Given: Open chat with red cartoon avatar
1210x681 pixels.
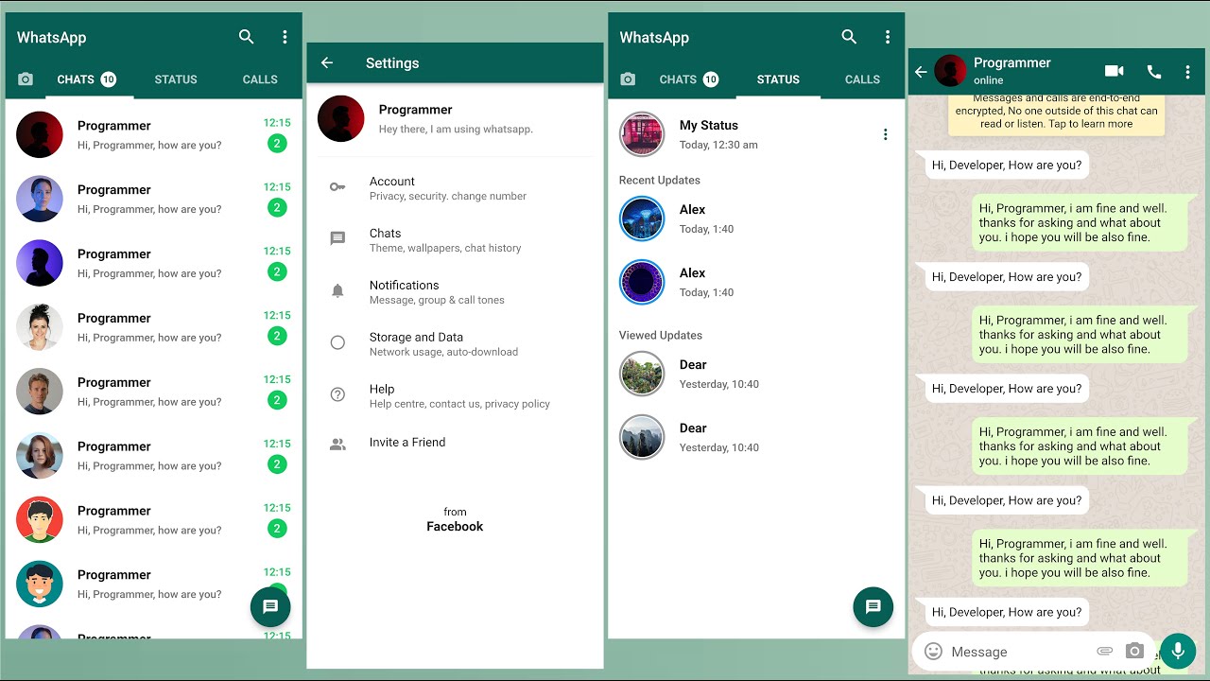Looking at the screenshot, I should coord(154,519).
